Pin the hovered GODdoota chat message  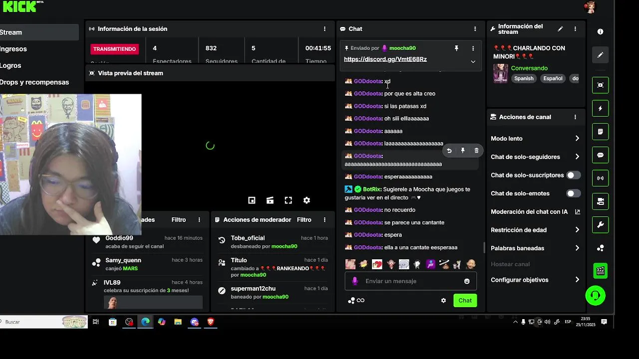463,151
